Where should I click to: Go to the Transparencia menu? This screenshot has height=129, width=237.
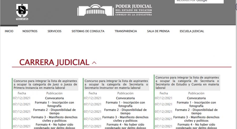126,31
